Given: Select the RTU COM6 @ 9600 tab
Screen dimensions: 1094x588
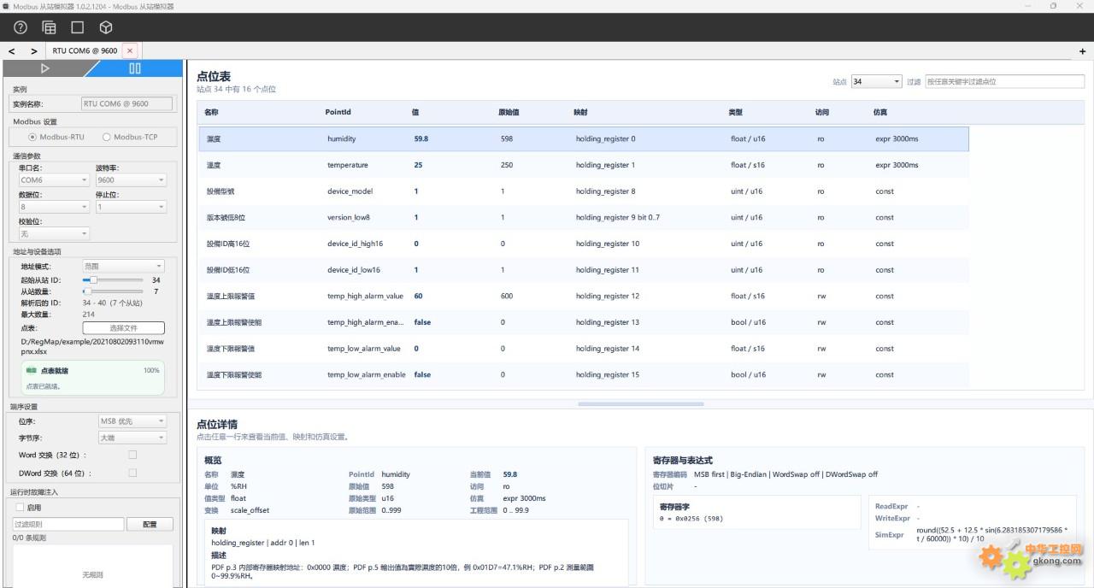Looking at the screenshot, I should 85,51.
